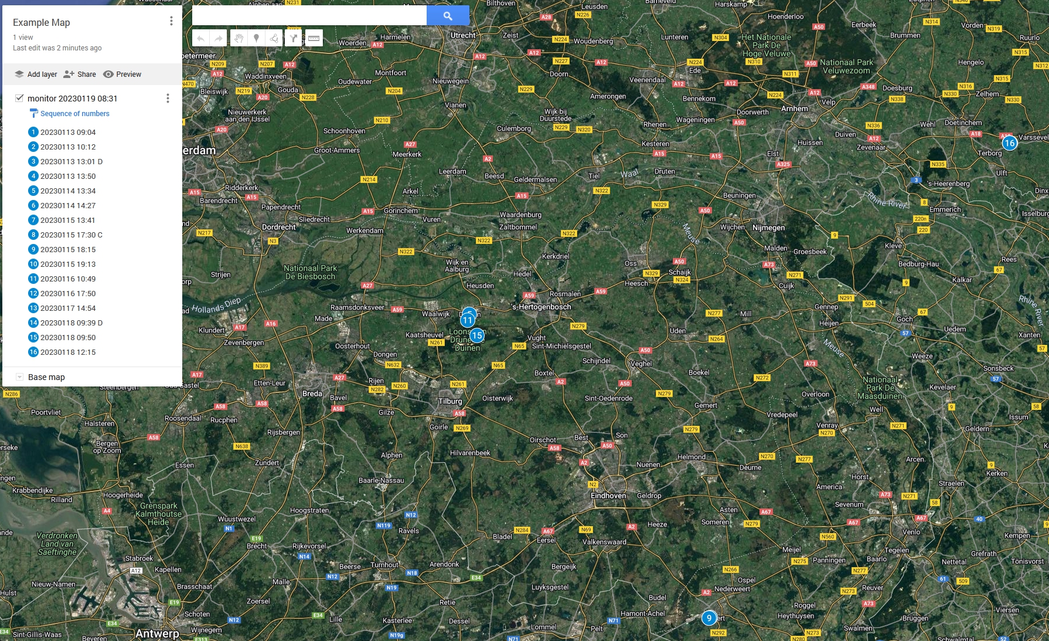Click the Nijmegen city label on map
Screen dimensions: 1049x641
click(768, 228)
